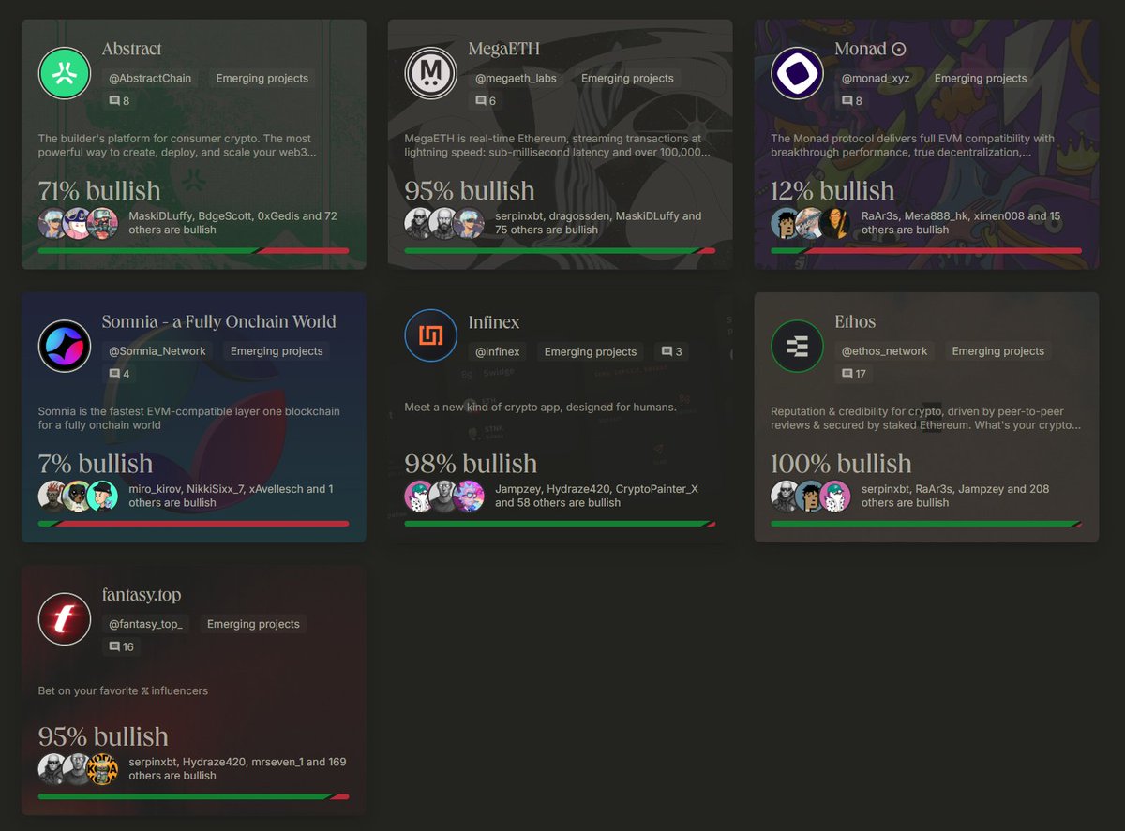This screenshot has height=831, width=1125.
Task: Open the Infinex project logo
Action: tap(431, 335)
